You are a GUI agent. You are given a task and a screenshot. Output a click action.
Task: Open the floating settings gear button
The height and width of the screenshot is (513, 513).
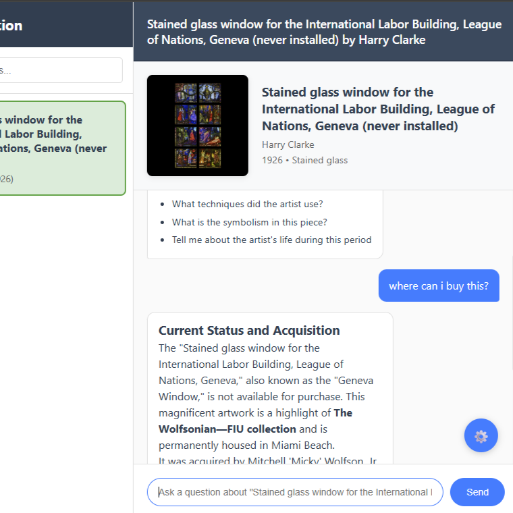[481, 435]
